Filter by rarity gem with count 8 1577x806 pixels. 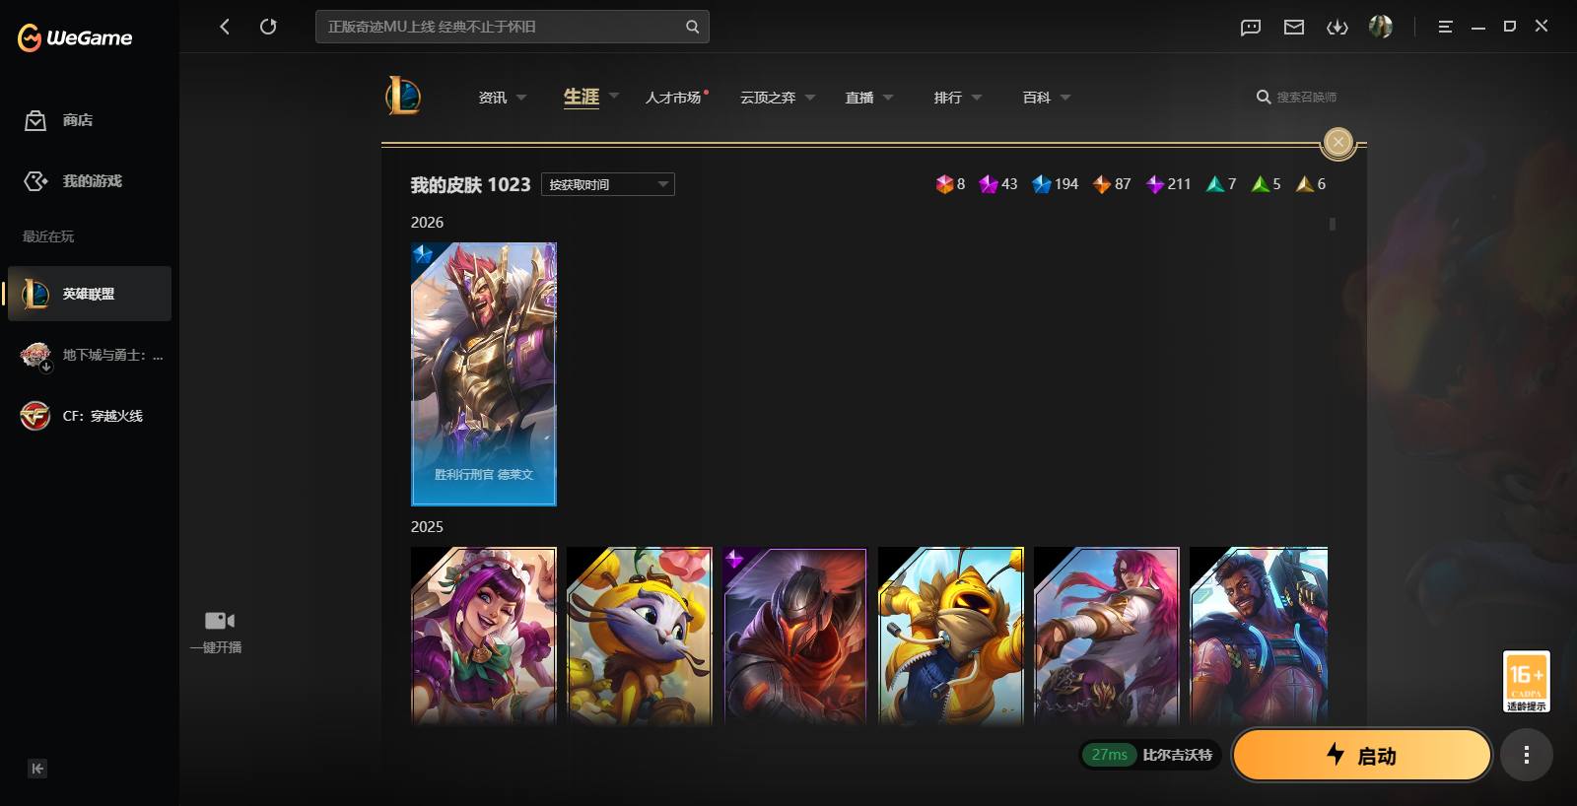950,184
